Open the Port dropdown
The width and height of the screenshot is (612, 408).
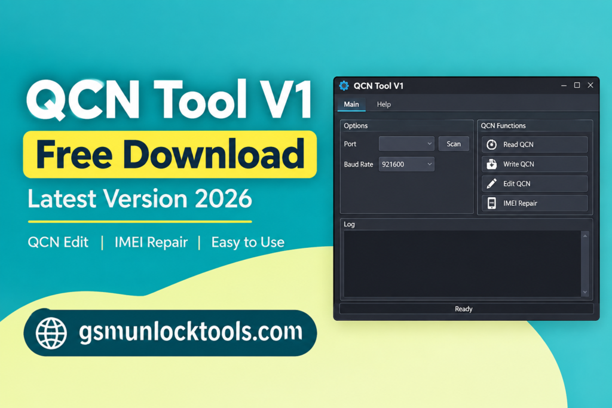(406, 144)
